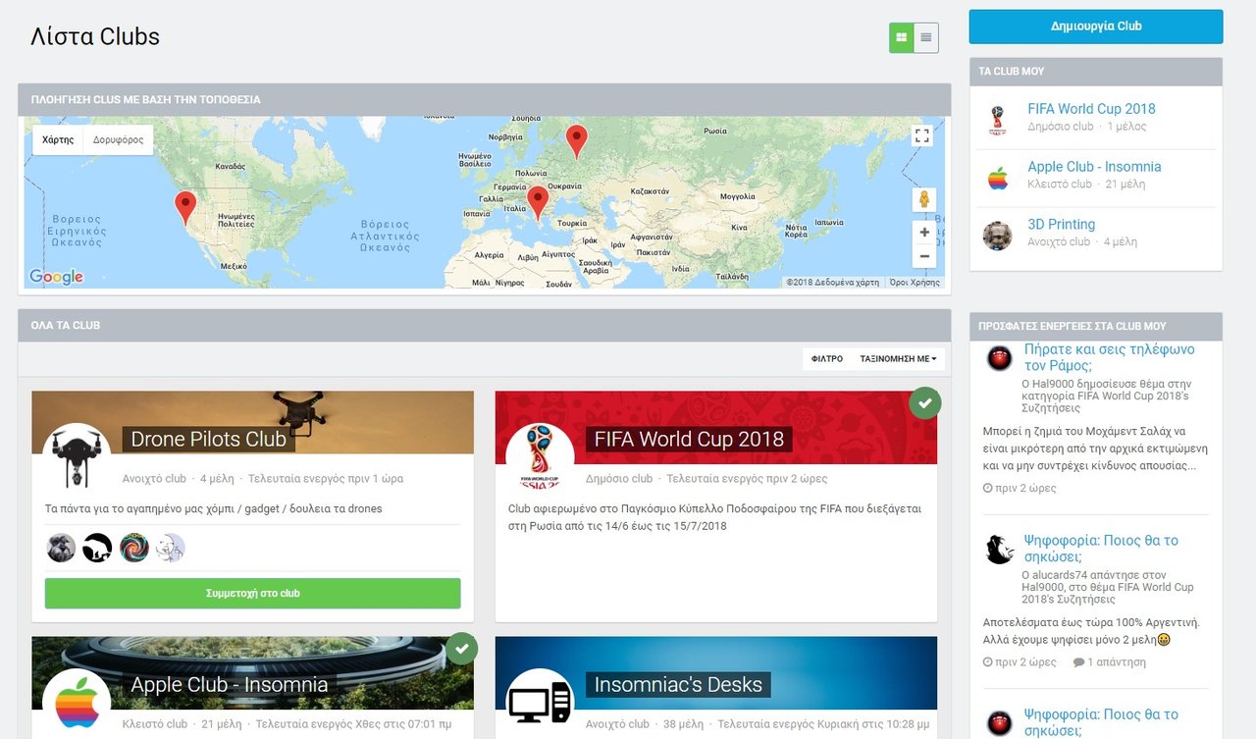Open the ΦΙΛΤΡΟ filter option

pos(827,359)
